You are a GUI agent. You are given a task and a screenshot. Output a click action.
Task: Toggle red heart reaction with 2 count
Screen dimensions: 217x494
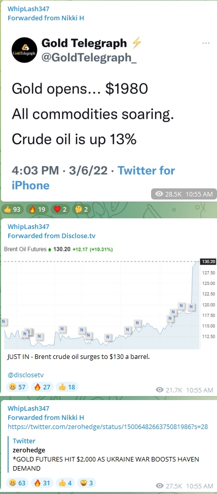[x=59, y=209]
